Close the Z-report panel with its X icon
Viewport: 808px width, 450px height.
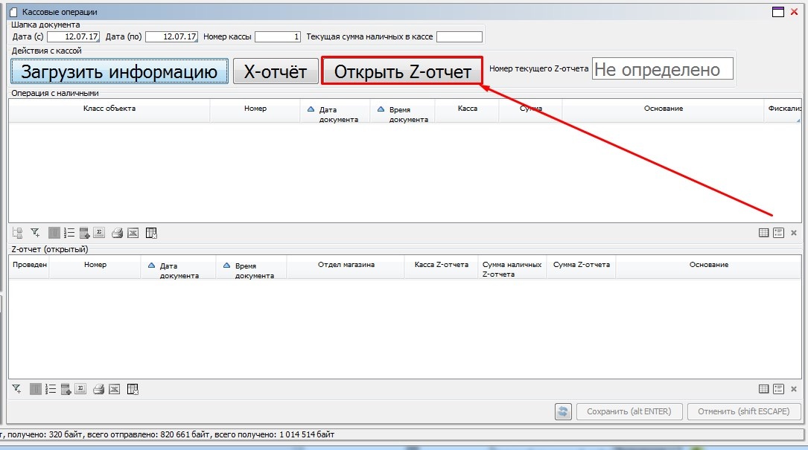793,389
